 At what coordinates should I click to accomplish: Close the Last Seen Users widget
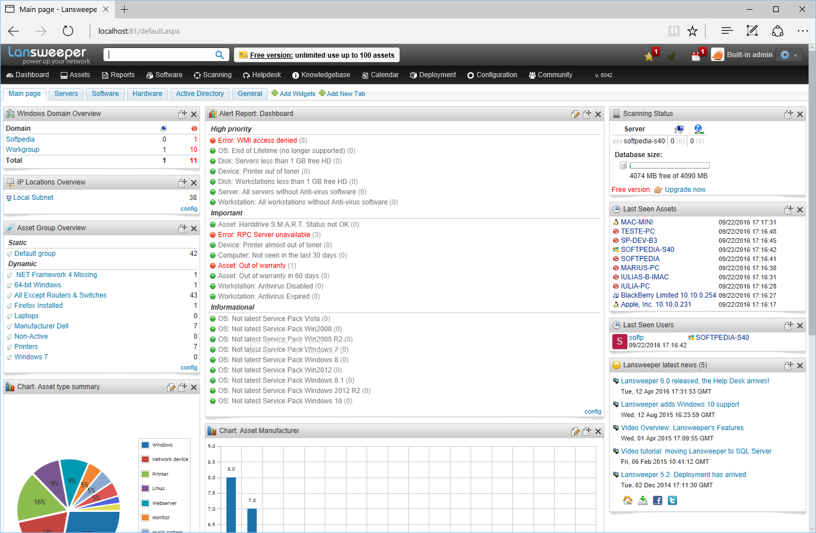pyautogui.click(x=800, y=326)
